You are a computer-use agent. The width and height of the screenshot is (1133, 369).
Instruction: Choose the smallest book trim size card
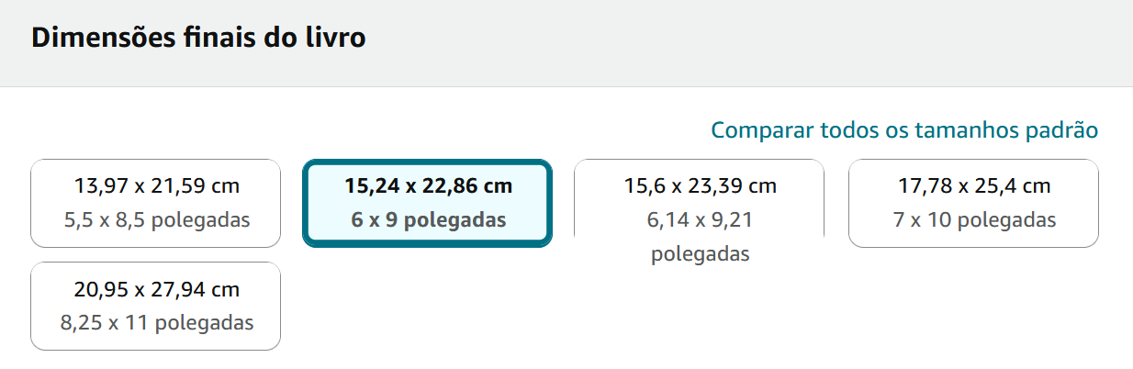click(155, 203)
